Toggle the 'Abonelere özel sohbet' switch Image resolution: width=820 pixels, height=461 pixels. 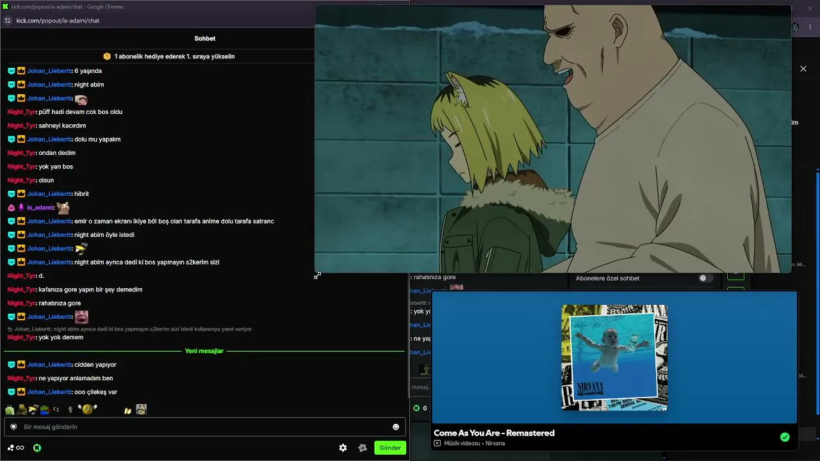click(x=705, y=278)
